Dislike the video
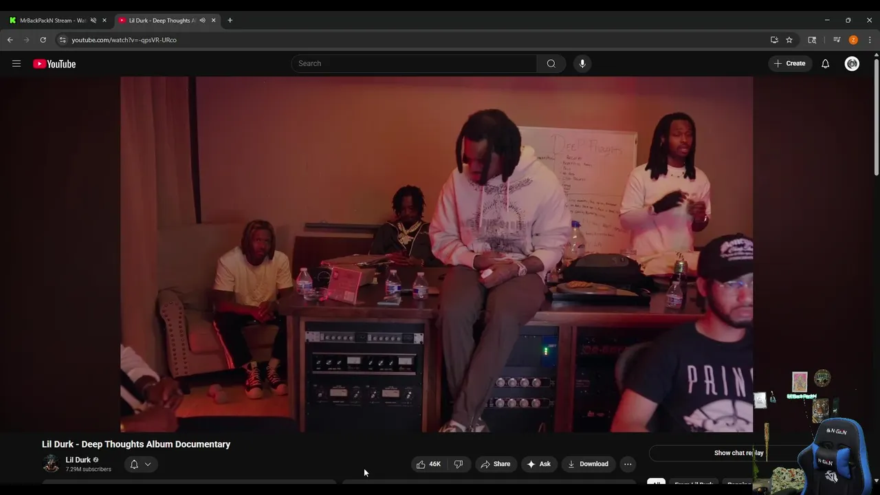 point(459,464)
